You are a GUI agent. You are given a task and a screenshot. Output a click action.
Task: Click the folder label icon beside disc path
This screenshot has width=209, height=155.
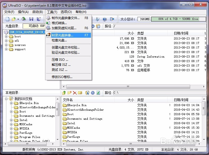98,26
